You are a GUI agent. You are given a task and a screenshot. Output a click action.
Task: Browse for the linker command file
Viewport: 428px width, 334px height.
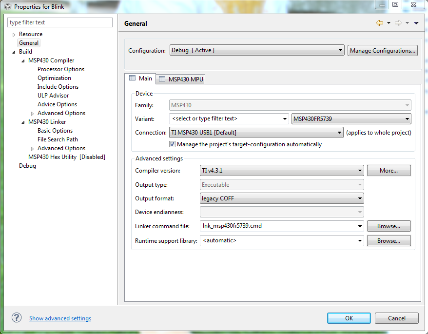(x=389, y=226)
